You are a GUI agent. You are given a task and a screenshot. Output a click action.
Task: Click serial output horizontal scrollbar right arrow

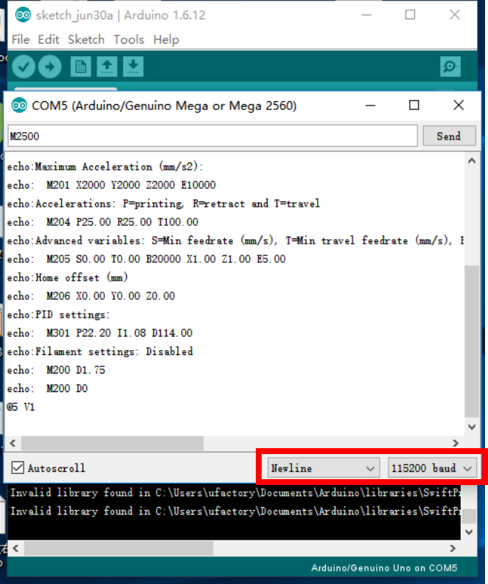(456, 443)
